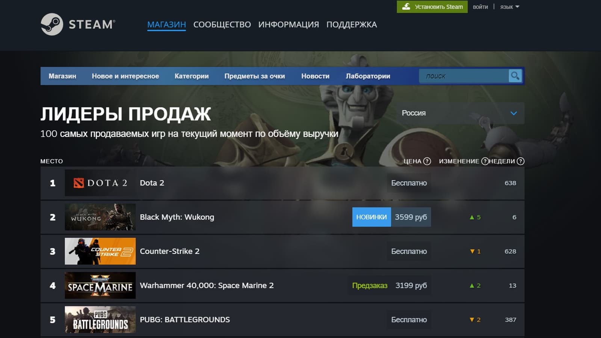Open help icon next to НЕДЕЛИ
This screenshot has width=601, height=338.
pos(521,161)
